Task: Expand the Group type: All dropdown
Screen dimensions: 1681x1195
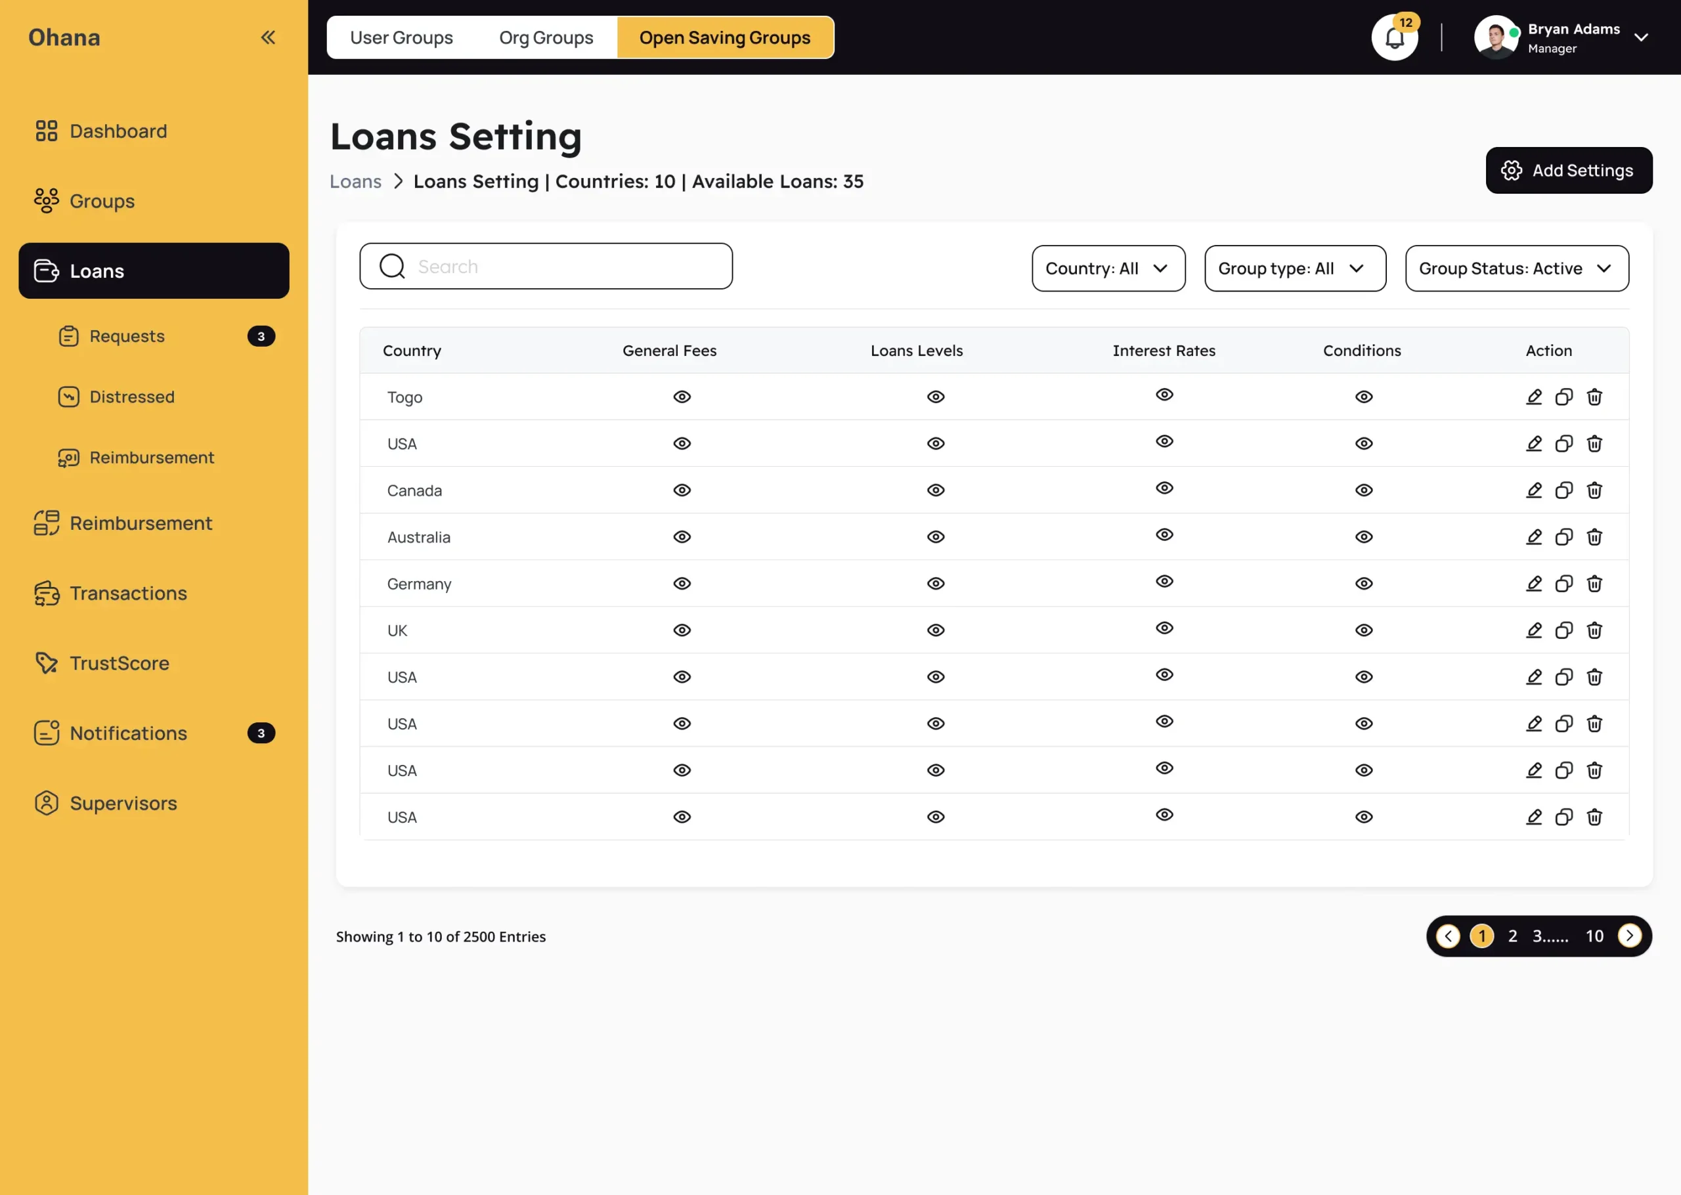Action: point(1294,268)
